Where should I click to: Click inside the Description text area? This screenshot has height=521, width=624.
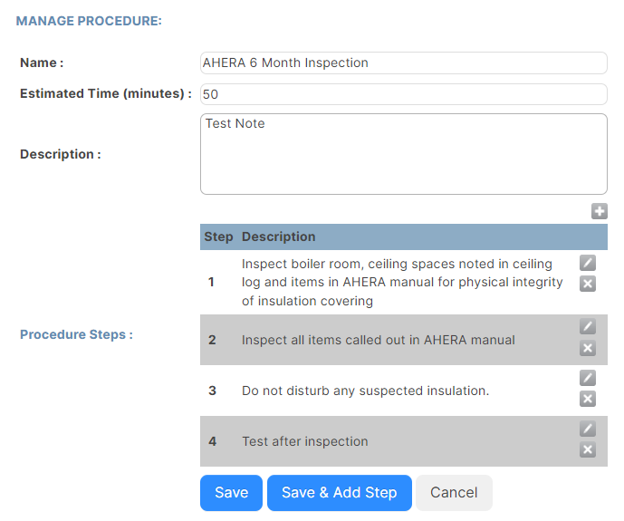(404, 154)
